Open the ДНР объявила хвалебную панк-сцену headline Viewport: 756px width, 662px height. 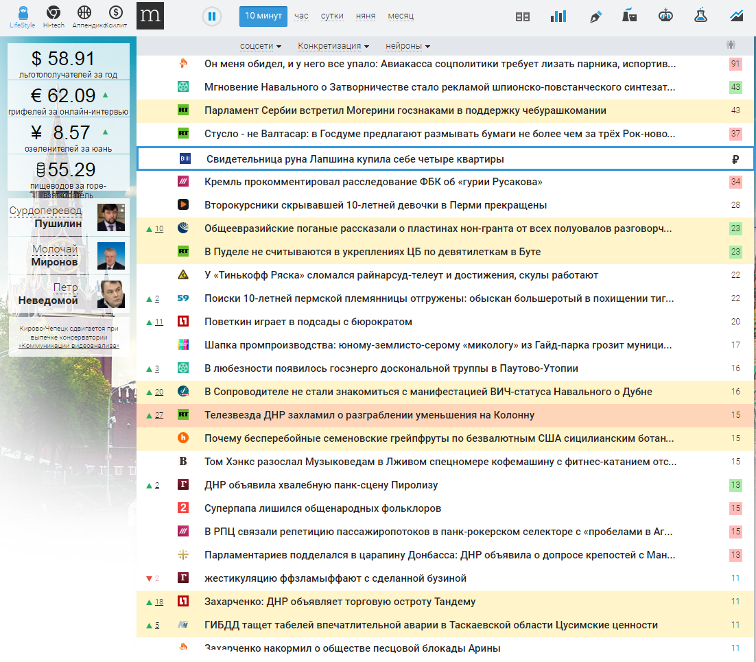pos(321,485)
